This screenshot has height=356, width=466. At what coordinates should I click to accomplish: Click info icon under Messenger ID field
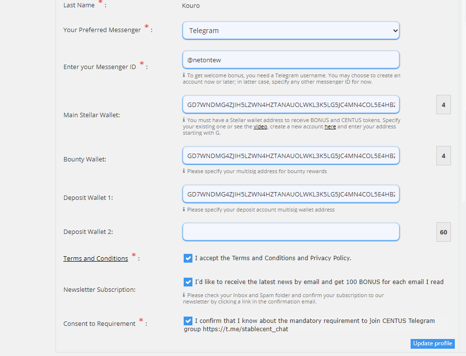(x=184, y=75)
